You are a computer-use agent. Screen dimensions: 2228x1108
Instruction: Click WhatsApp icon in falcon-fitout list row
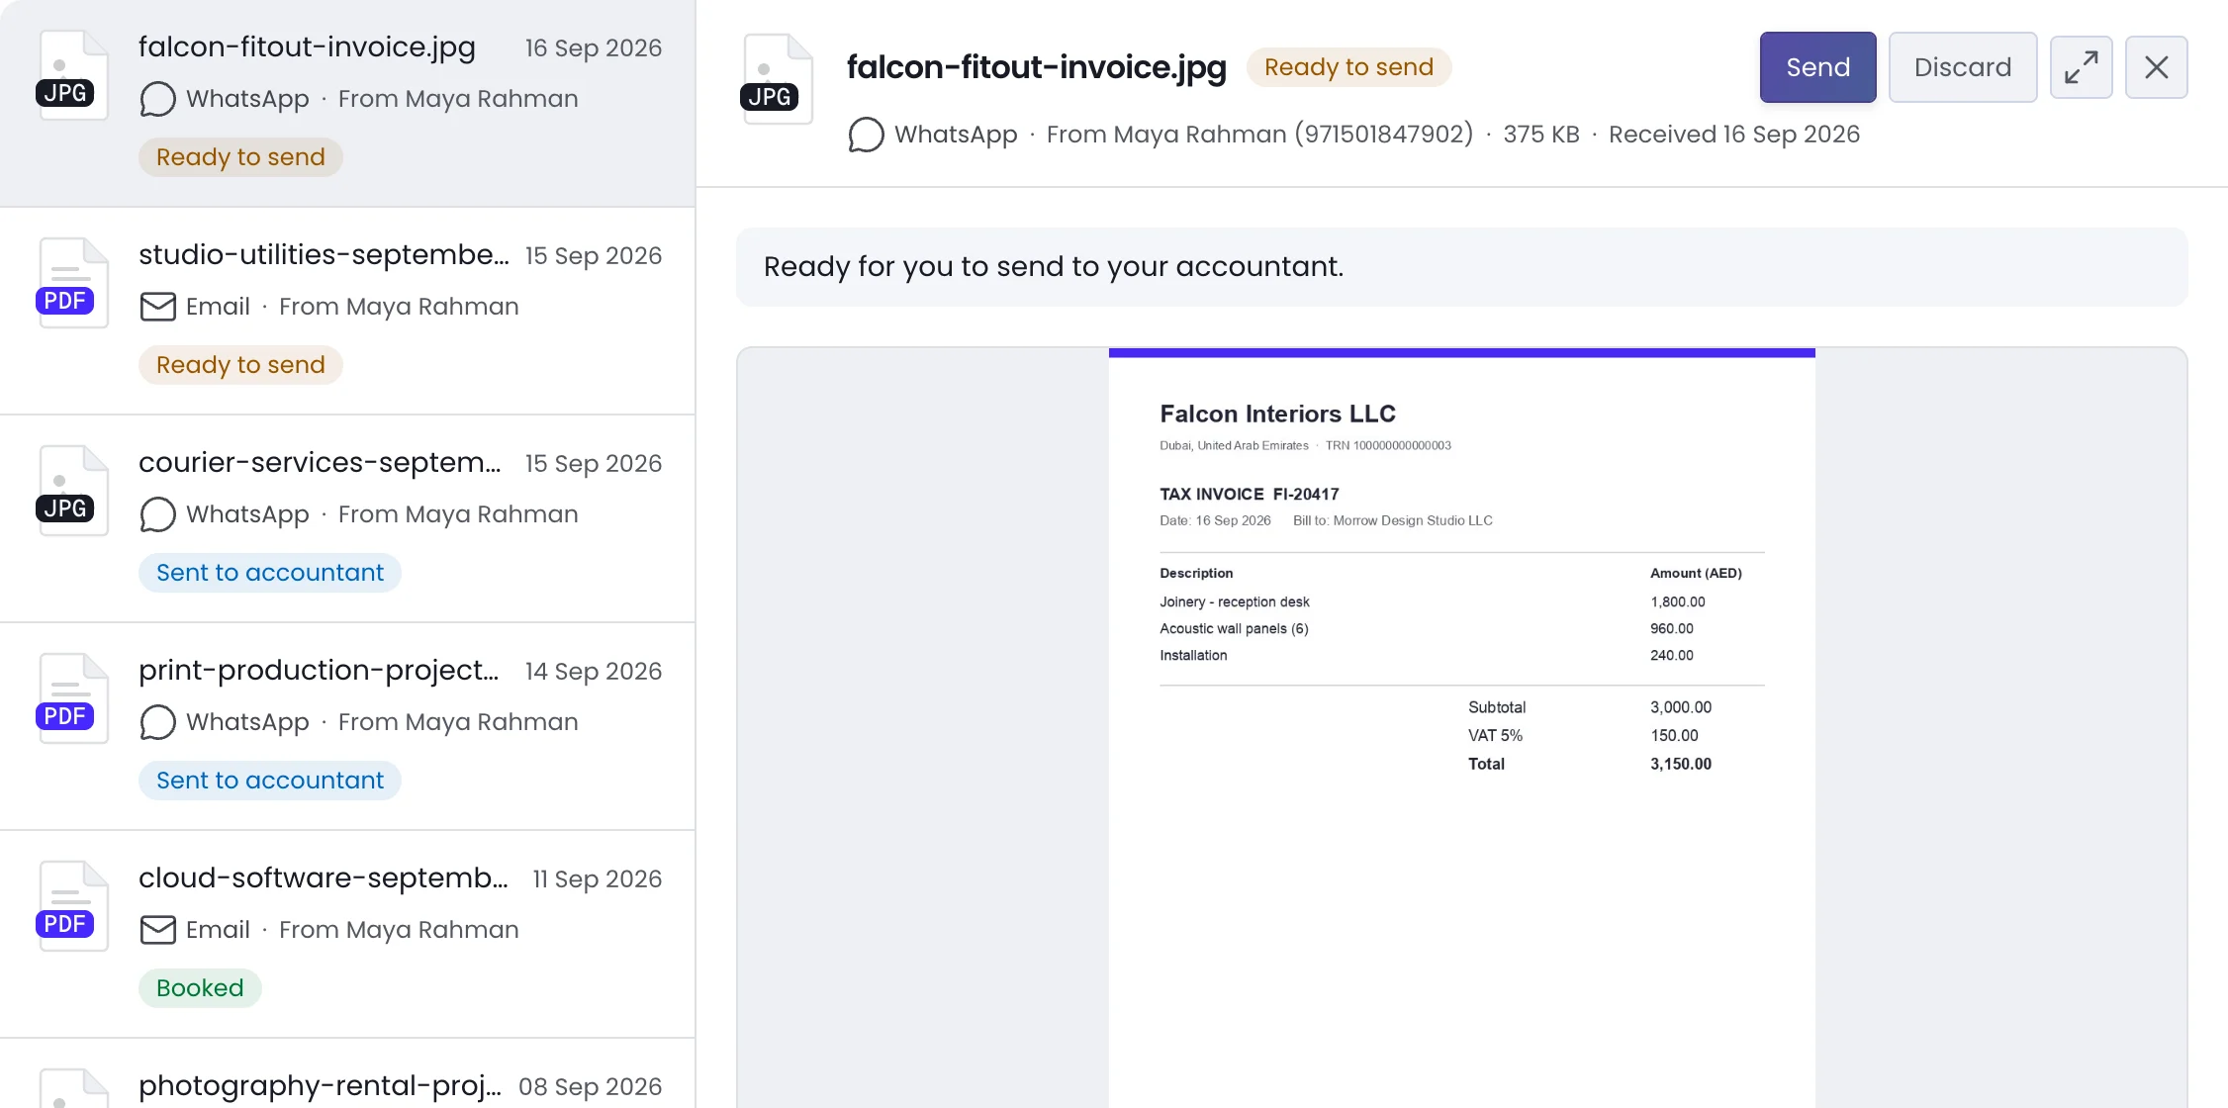point(157,99)
